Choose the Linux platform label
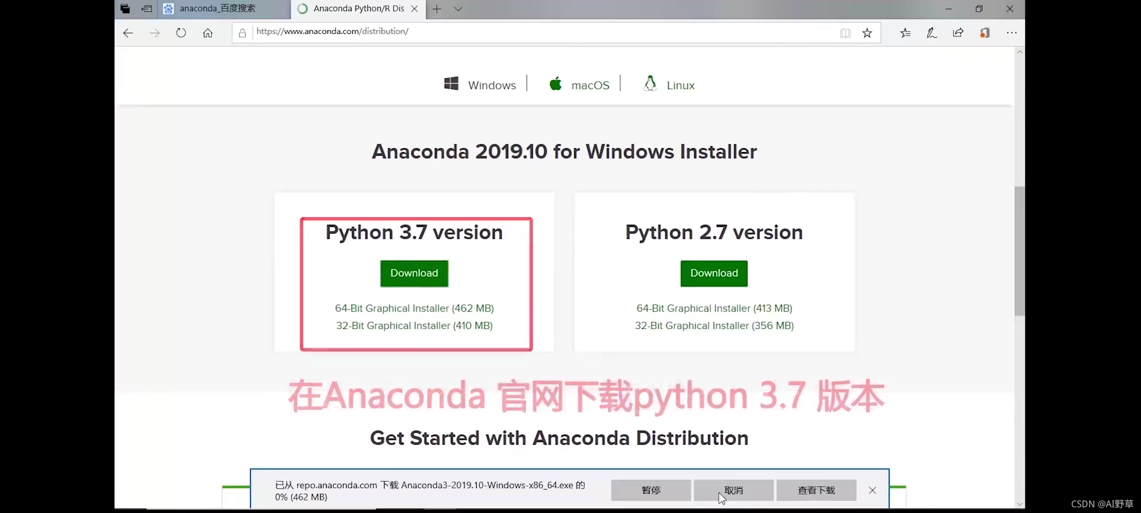The width and height of the screenshot is (1141, 513). tap(681, 85)
